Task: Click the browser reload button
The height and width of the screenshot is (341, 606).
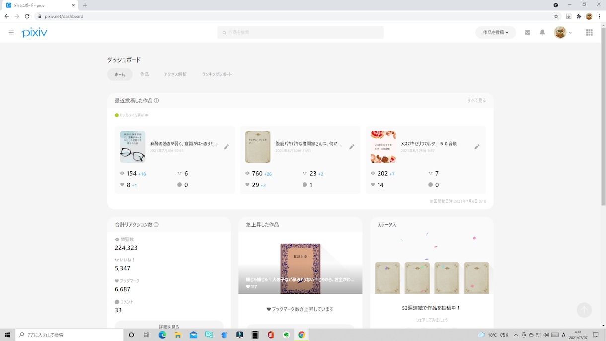Action: [27, 16]
